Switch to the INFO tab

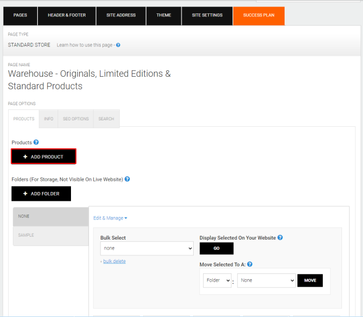tap(48, 119)
